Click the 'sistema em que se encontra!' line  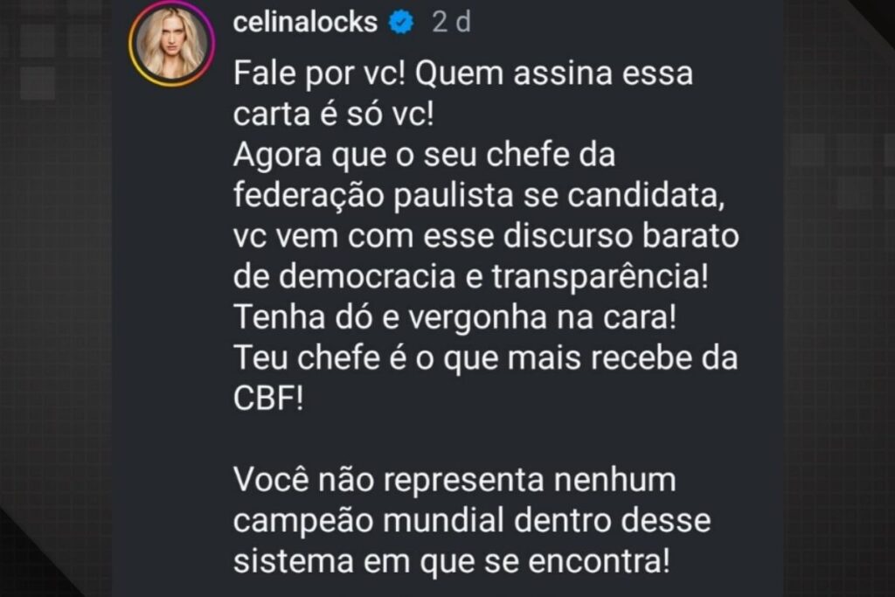[x=452, y=561]
